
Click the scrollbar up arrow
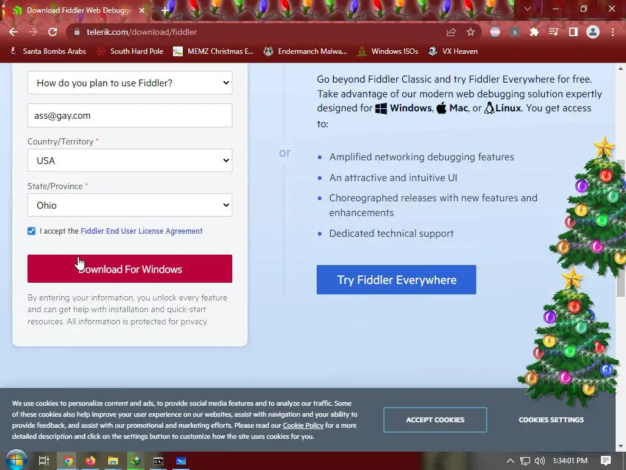tap(621, 69)
